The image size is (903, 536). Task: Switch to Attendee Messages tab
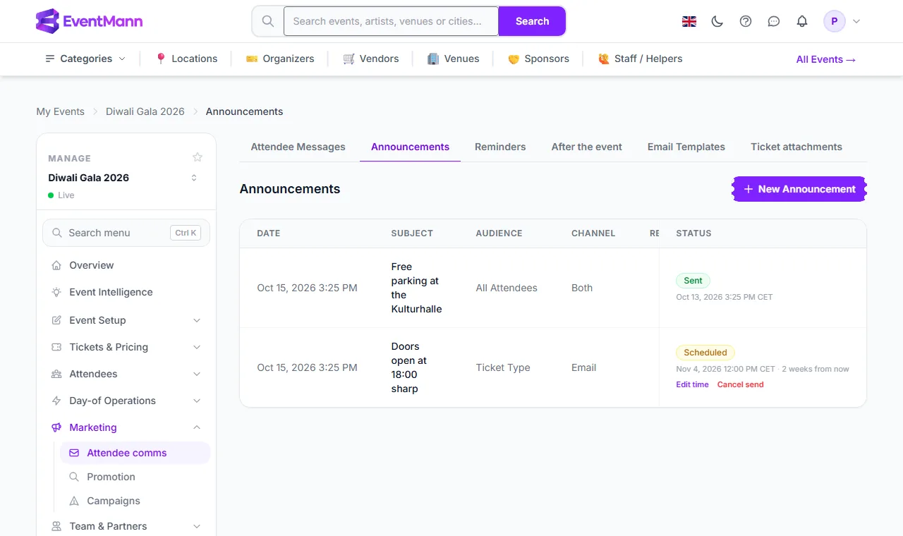[x=298, y=147]
